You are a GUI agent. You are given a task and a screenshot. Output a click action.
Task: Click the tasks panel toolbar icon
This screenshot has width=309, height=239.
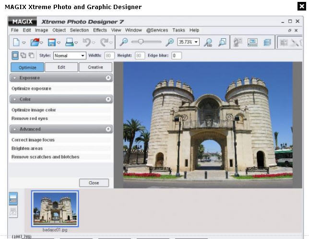click(x=238, y=42)
